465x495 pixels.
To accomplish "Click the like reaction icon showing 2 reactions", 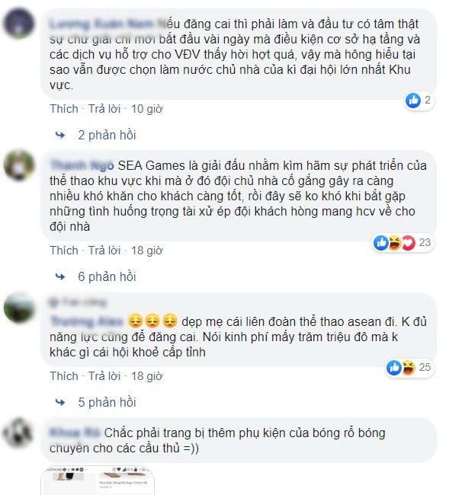I will [x=413, y=101].
